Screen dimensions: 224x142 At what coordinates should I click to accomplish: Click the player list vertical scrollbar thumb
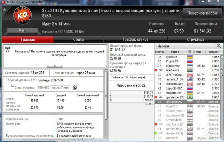222,73
